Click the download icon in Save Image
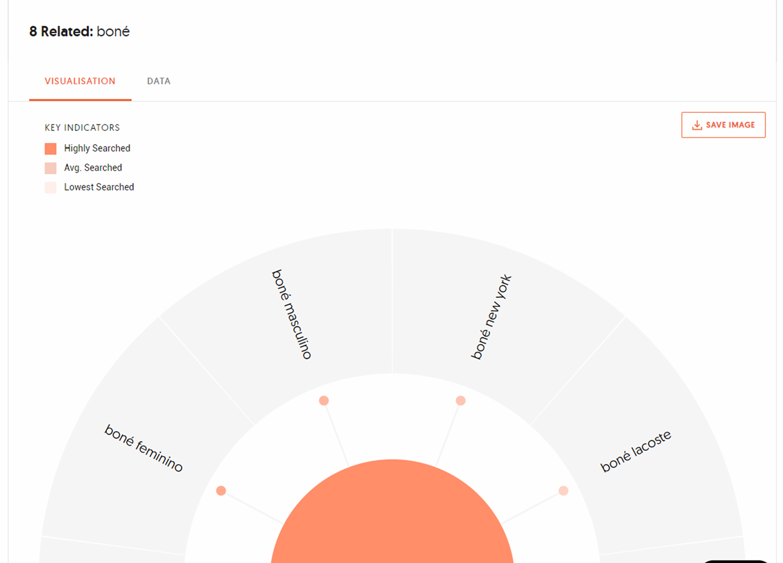 (x=697, y=125)
